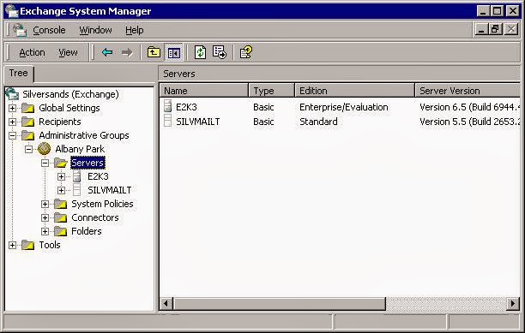Click the Folders folder icon in tree
This screenshot has height=333, width=525.
[x=61, y=231]
